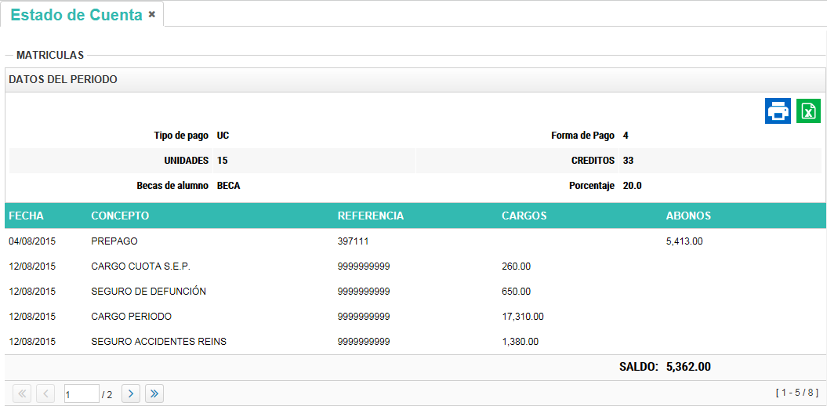Click the CARGOS column header
827x406 pixels.
coord(524,216)
